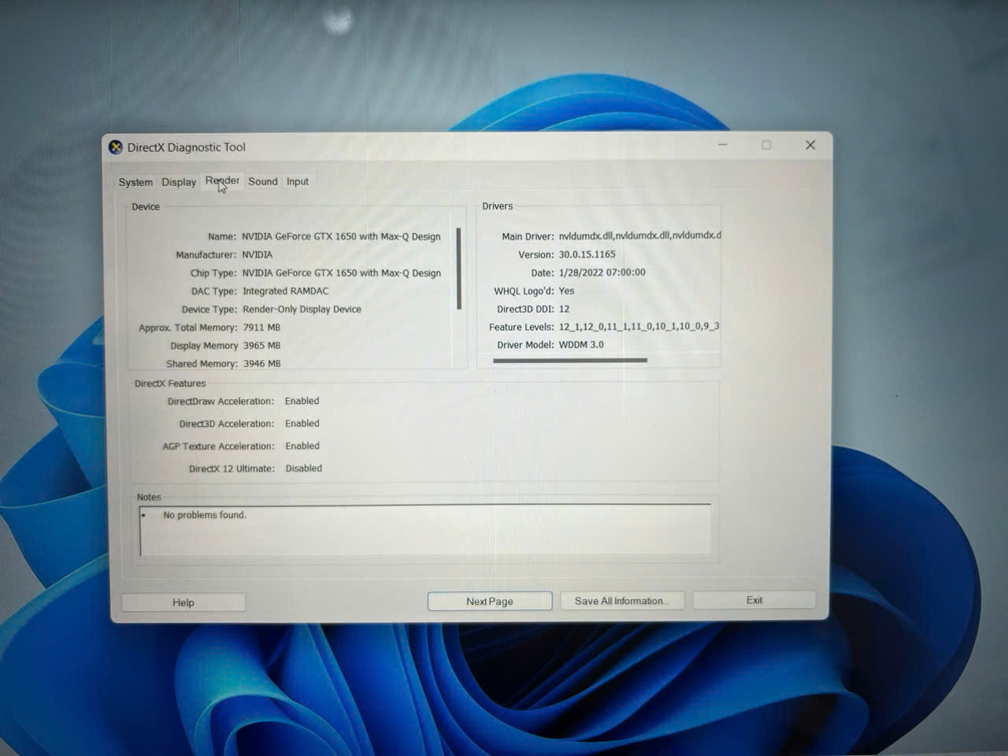Exit the DirectX Diagnostic Tool
Viewport: 1008px width, 756px height.
pos(754,600)
